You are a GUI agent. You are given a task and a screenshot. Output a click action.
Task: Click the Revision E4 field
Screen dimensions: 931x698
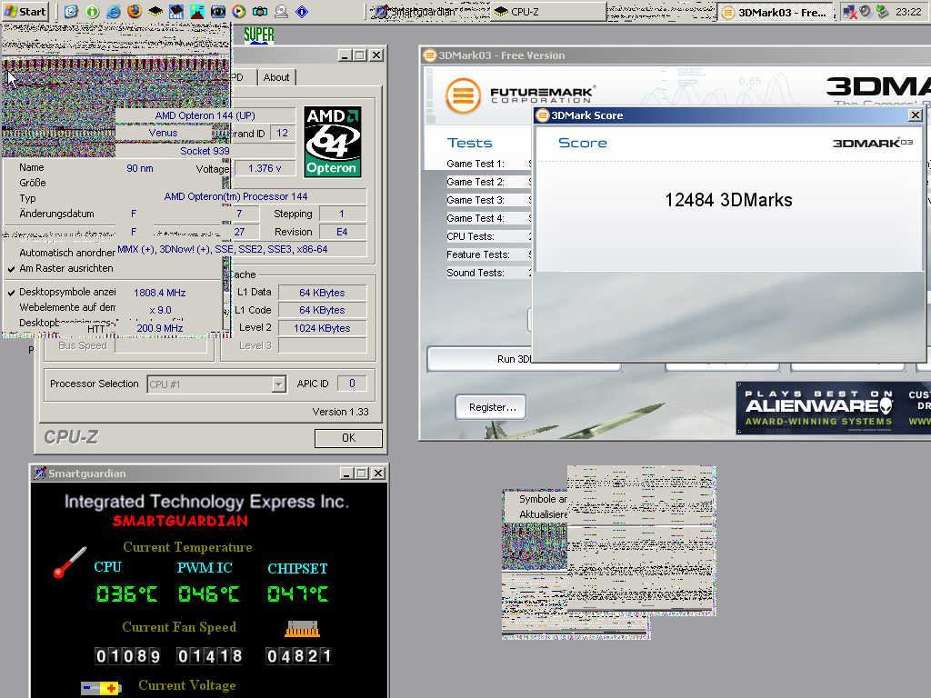pos(342,232)
